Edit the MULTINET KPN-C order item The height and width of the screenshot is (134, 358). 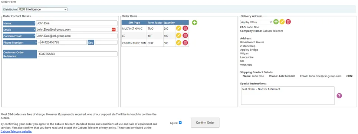(x=178, y=29)
